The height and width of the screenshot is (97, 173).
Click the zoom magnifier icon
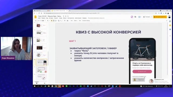coord(48,21)
